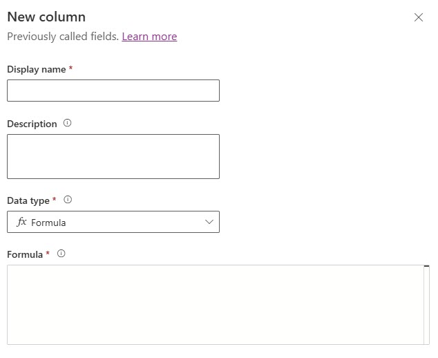Image resolution: width=438 pixels, height=358 pixels.
Task: Click the New column heading
Action: click(46, 17)
